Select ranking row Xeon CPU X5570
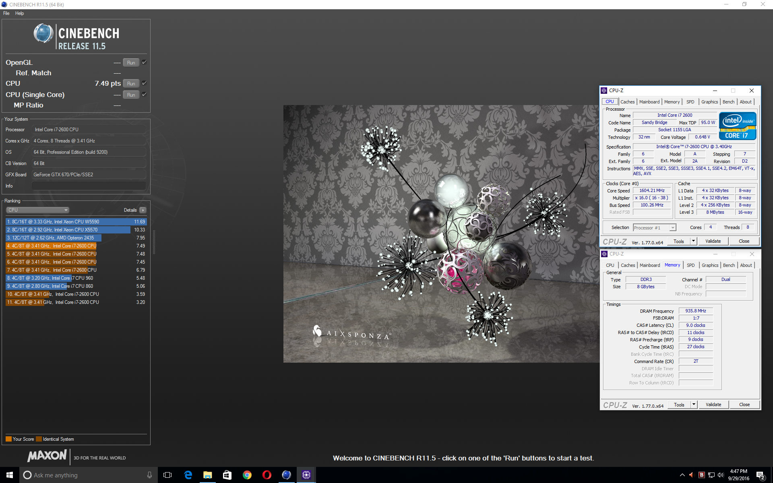This screenshot has height=483, width=773. [x=76, y=230]
